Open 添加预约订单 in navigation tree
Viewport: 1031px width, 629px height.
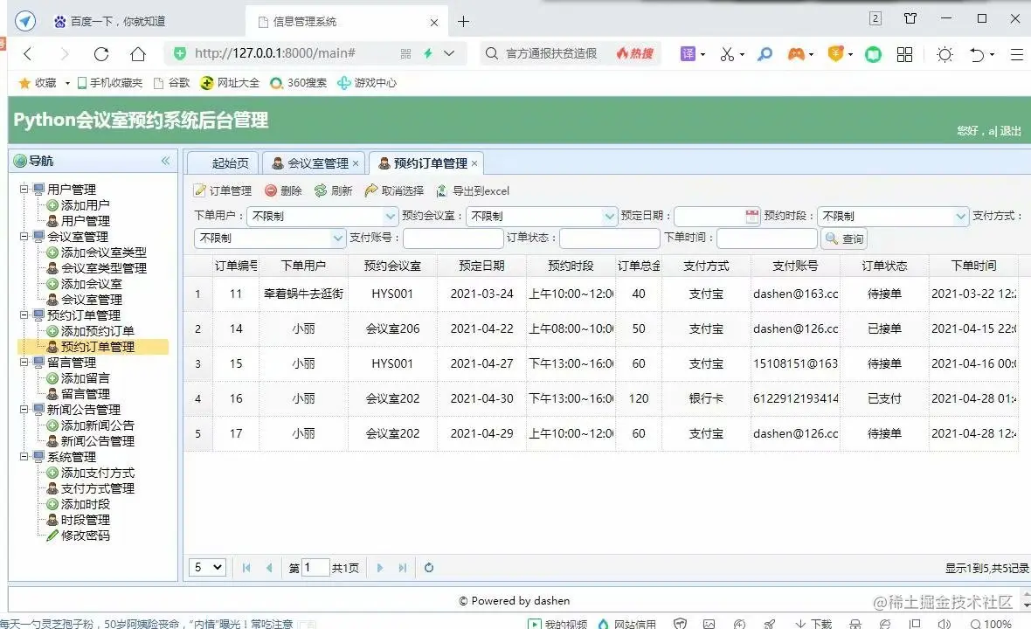[x=97, y=331]
